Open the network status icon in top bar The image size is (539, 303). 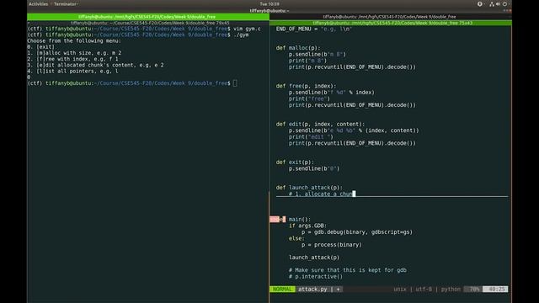tap(492, 3)
